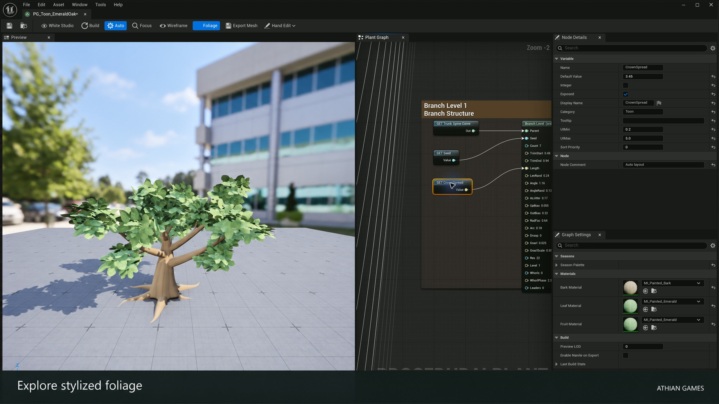Browse to Bark Material asset icon
Image resolution: width=719 pixels, height=404 pixels.
coord(654,291)
